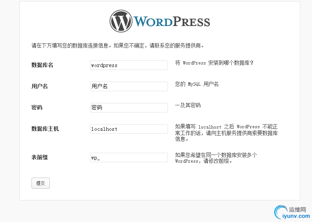312x222 pixels.
Task: Click the hint 您的 MySQL 用户名
Action: pyautogui.click(x=197, y=84)
